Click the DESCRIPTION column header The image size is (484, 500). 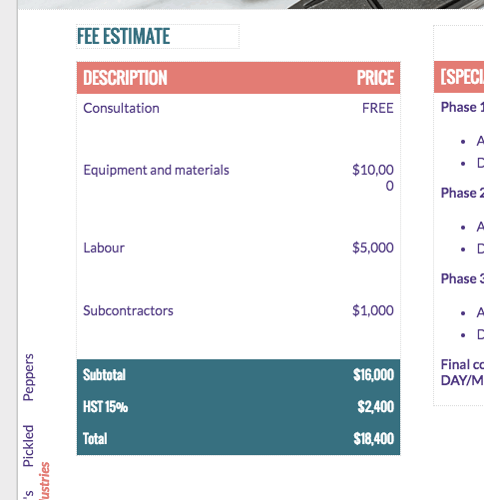(x=125, y=78)
